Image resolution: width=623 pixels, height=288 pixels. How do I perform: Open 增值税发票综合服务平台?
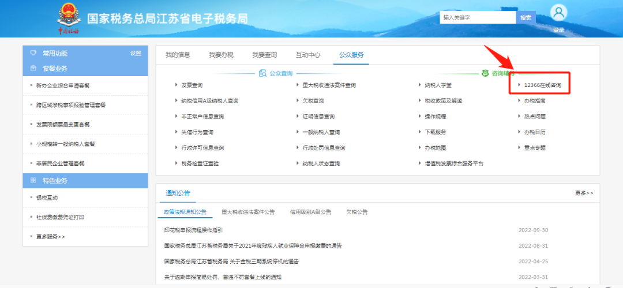coord(454,164)
